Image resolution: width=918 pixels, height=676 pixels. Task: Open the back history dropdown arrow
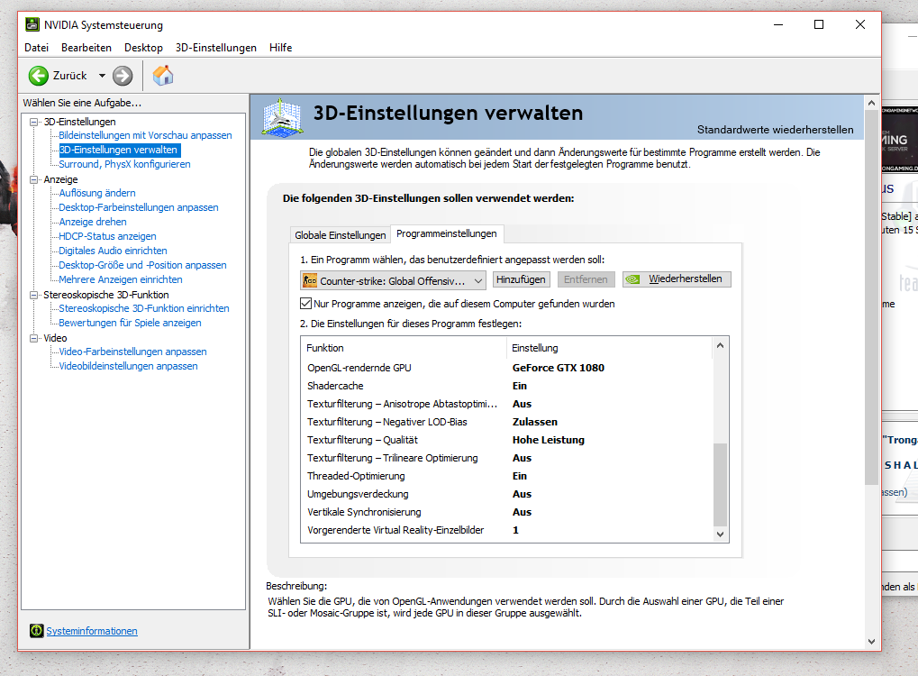pos(102,76)
